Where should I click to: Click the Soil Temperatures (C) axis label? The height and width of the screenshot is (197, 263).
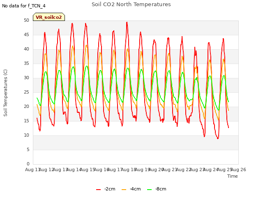[x=5, y=93]
